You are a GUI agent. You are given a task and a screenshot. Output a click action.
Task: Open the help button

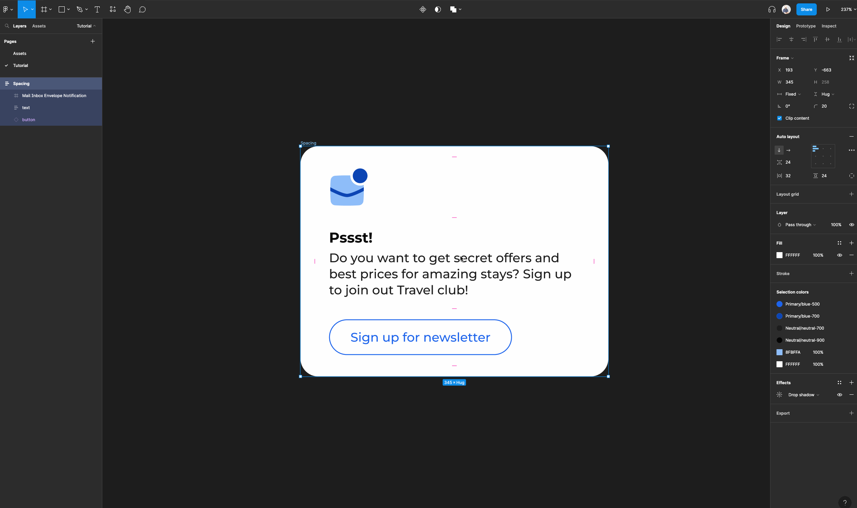(x=845, y=502)
